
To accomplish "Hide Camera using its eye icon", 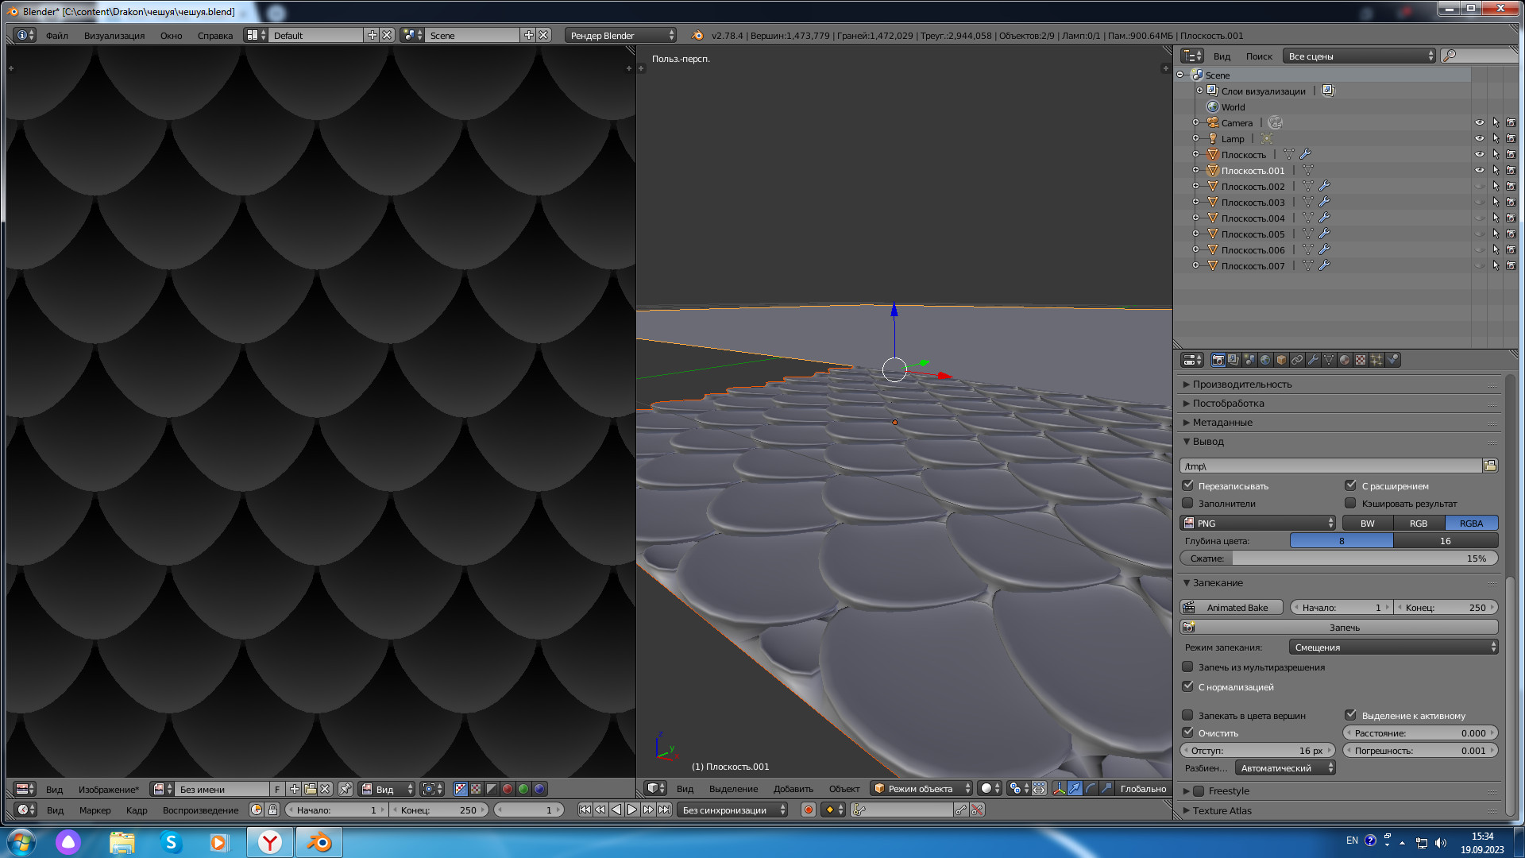I will click(x=1479, y=122).
